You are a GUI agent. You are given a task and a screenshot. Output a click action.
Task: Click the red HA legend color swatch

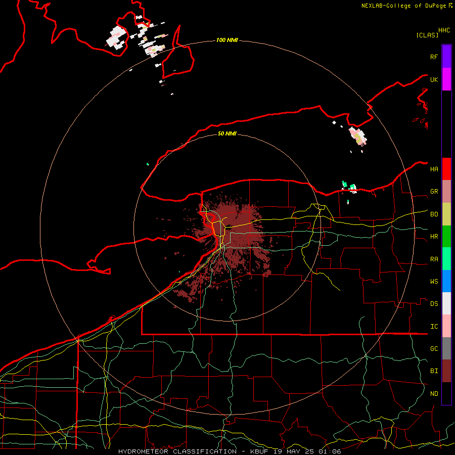446,169
